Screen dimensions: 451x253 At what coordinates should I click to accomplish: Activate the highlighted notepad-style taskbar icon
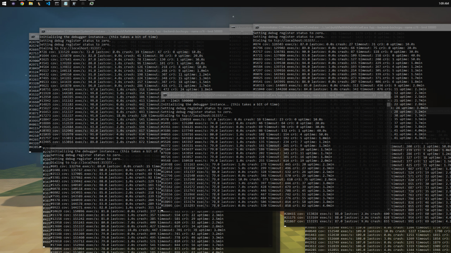(x=66, y=4)
